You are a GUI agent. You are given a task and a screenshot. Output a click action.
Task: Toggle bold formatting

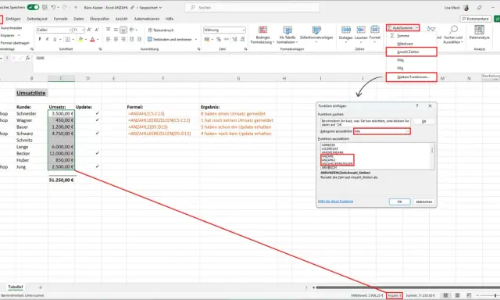click(x=40, y=39)
